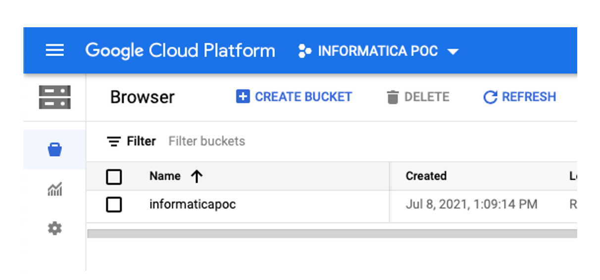Click the CREATE BUCKET button
Image resolution: width=600 pixels, height=280 pixels.
click(x=294, y=97)
